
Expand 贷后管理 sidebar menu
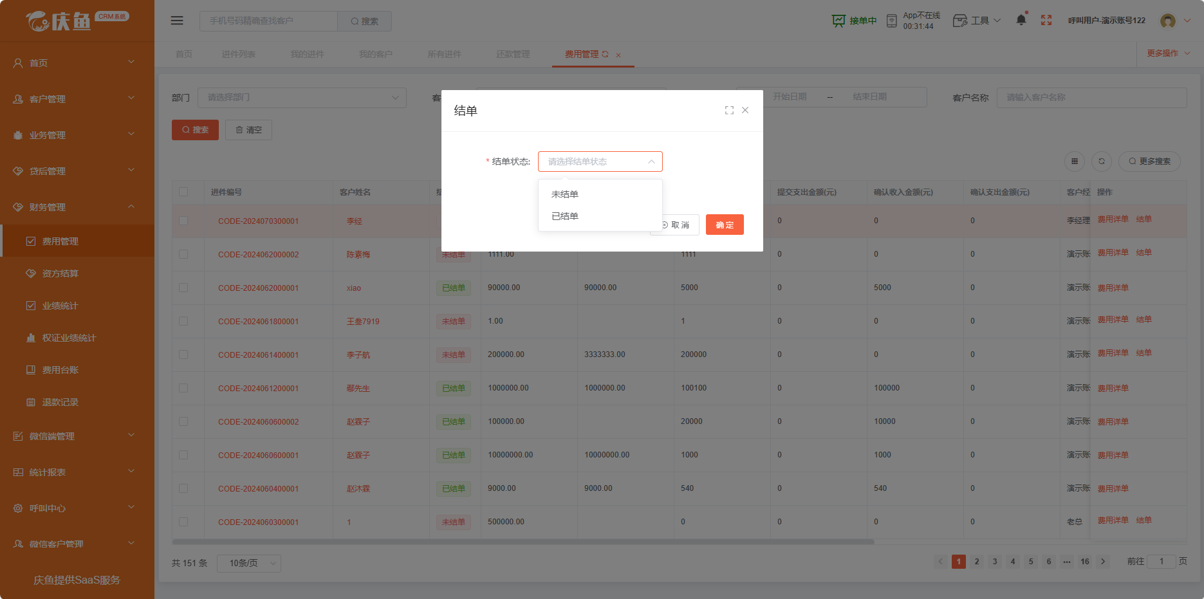pyautogui.click(x=77, y=170)
